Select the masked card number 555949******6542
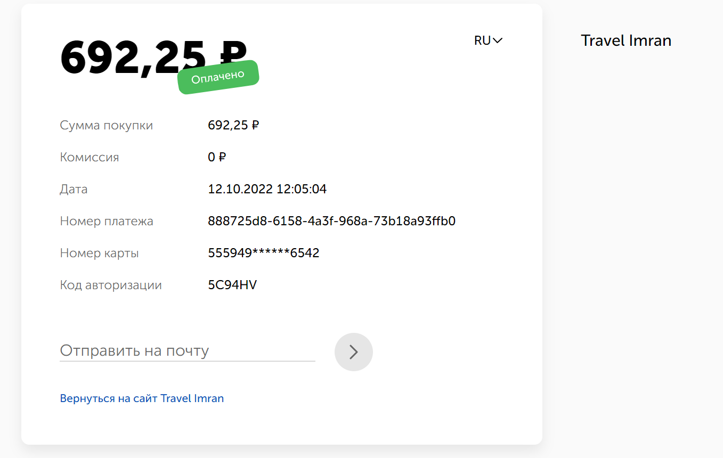The height and width of the screenshot is (458, 723). [264, 253]
